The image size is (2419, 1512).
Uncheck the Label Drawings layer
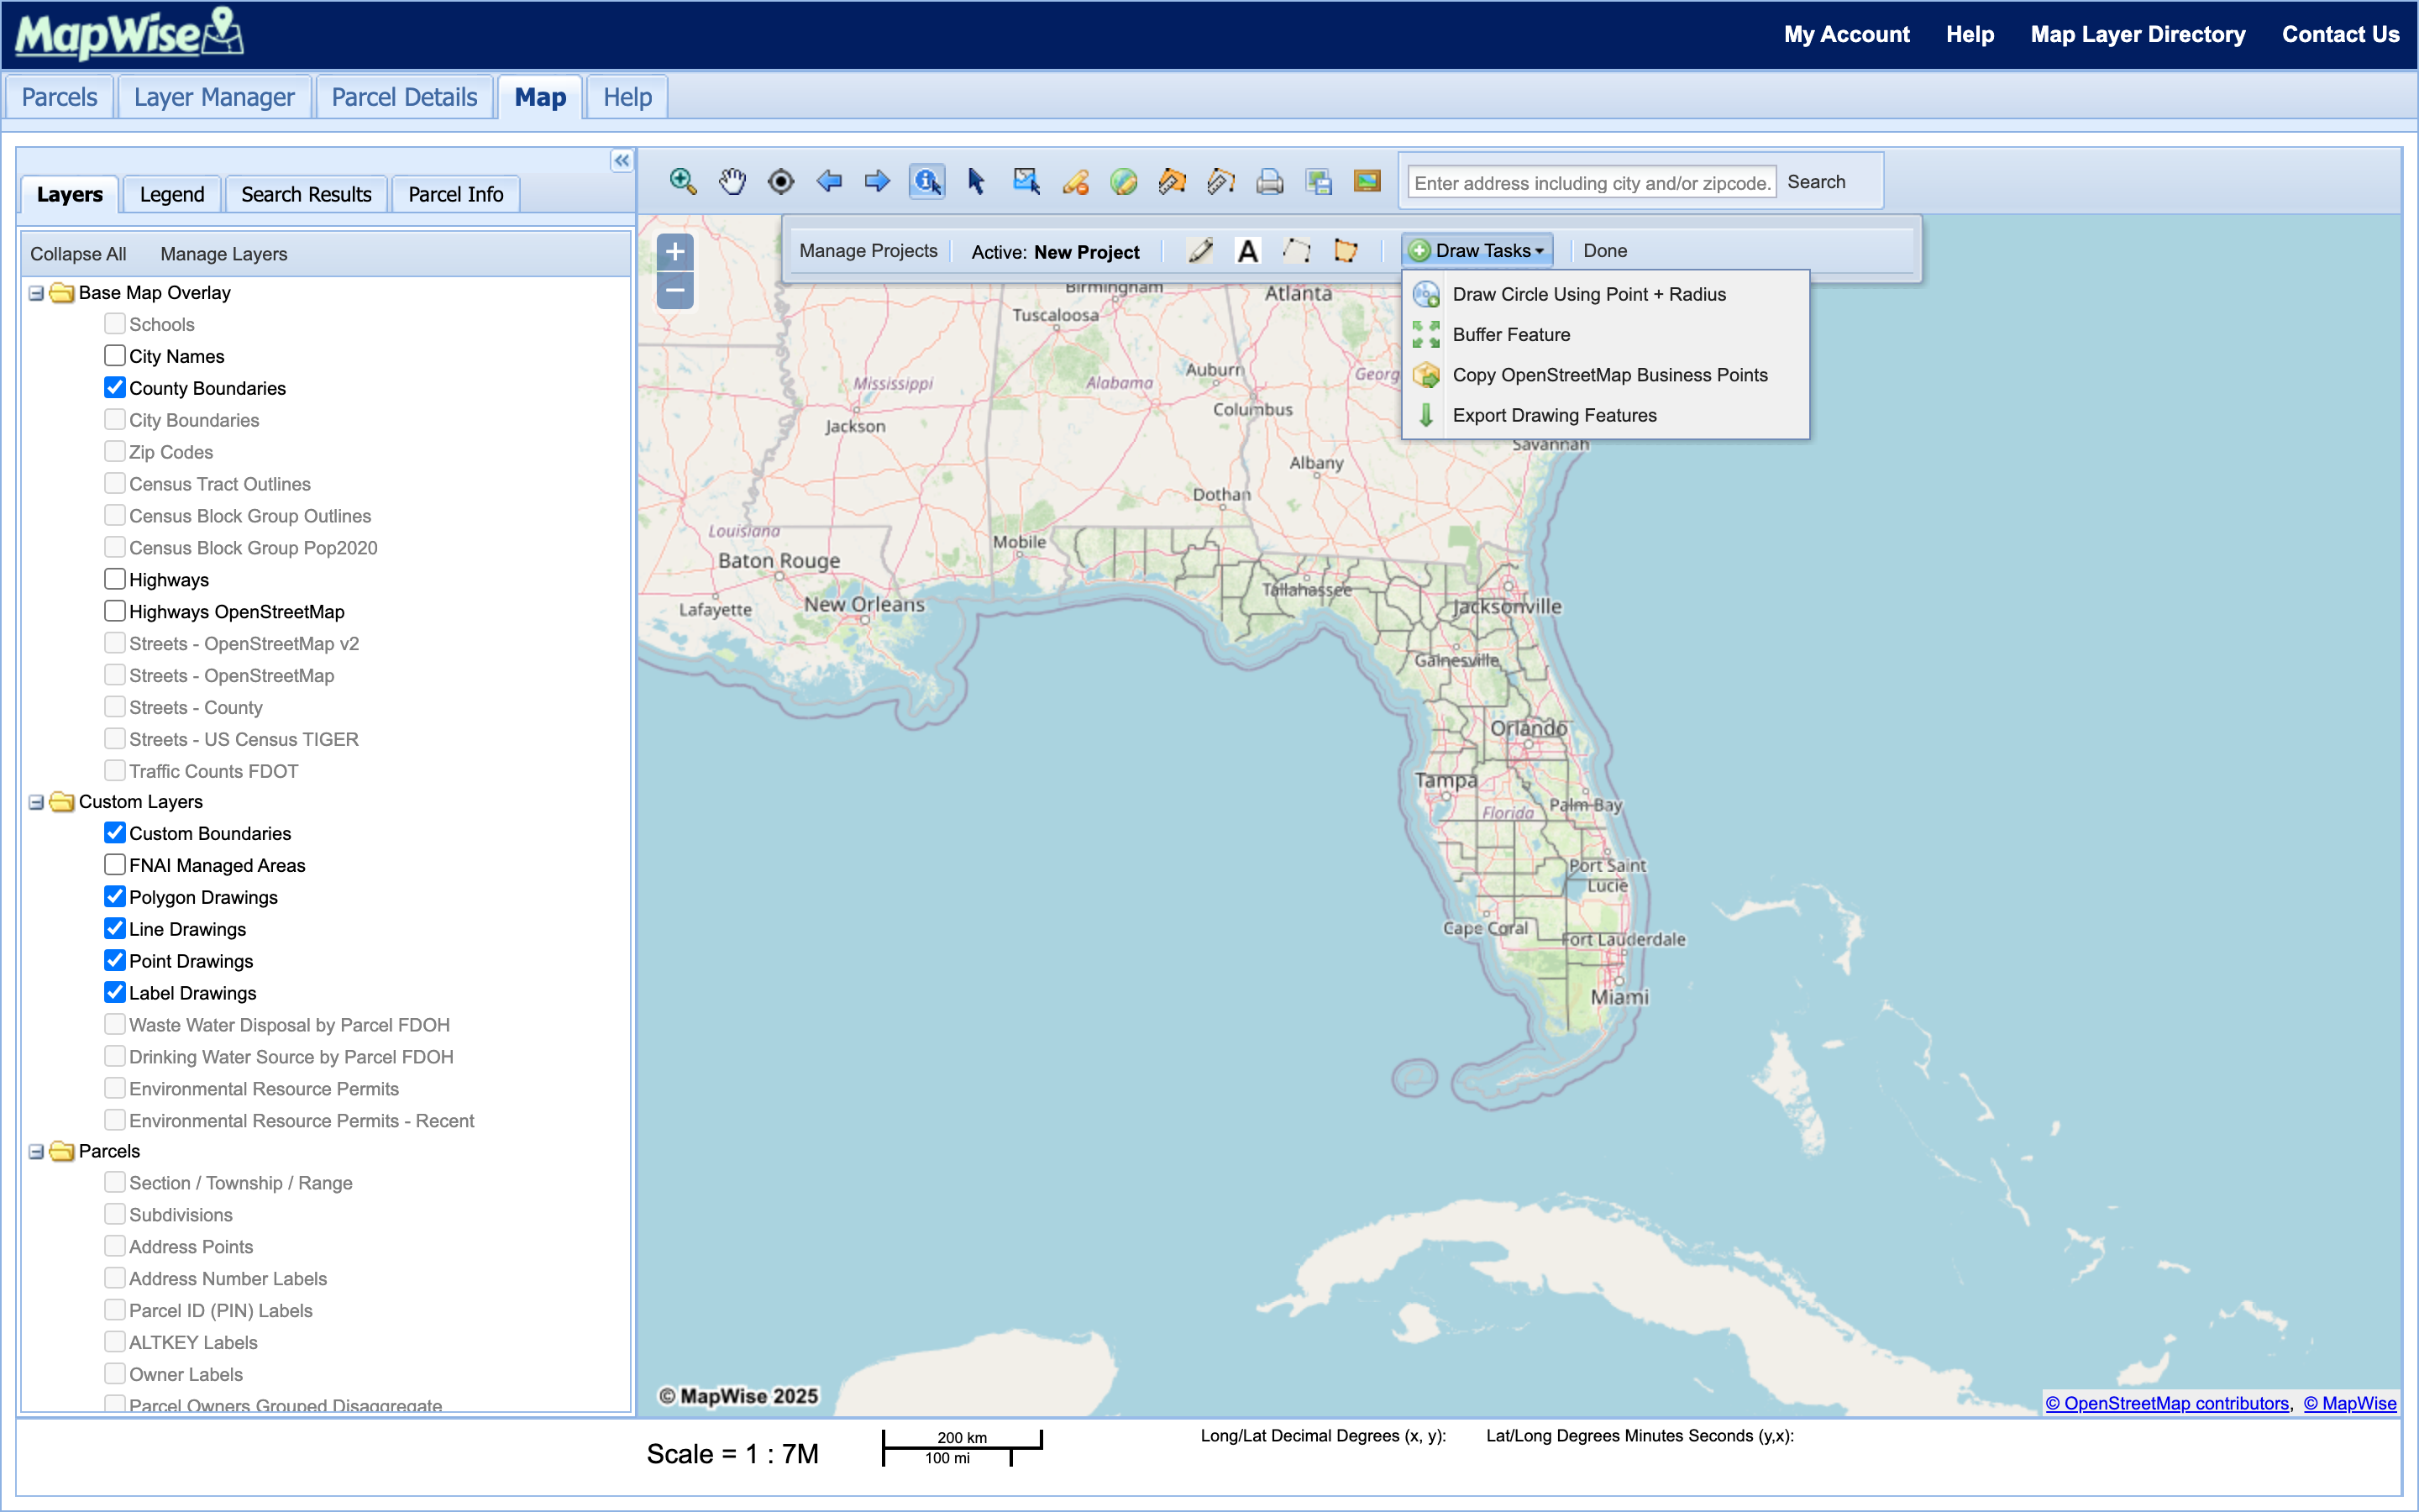[x=115, y=993]
